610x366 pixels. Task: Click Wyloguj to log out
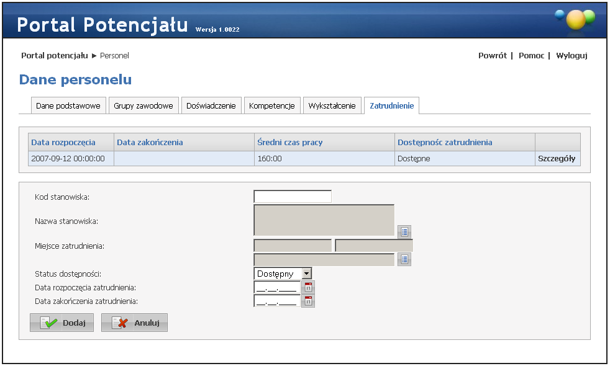coord(571,56)
